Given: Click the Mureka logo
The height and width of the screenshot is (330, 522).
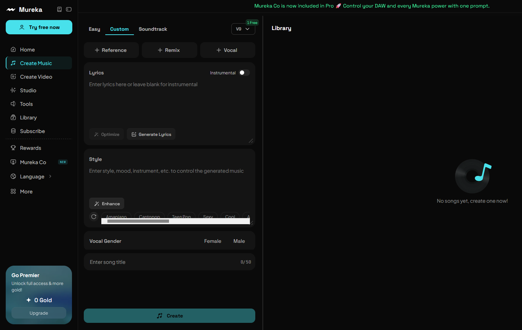Looking at the screenshot, I should (24, 10).
